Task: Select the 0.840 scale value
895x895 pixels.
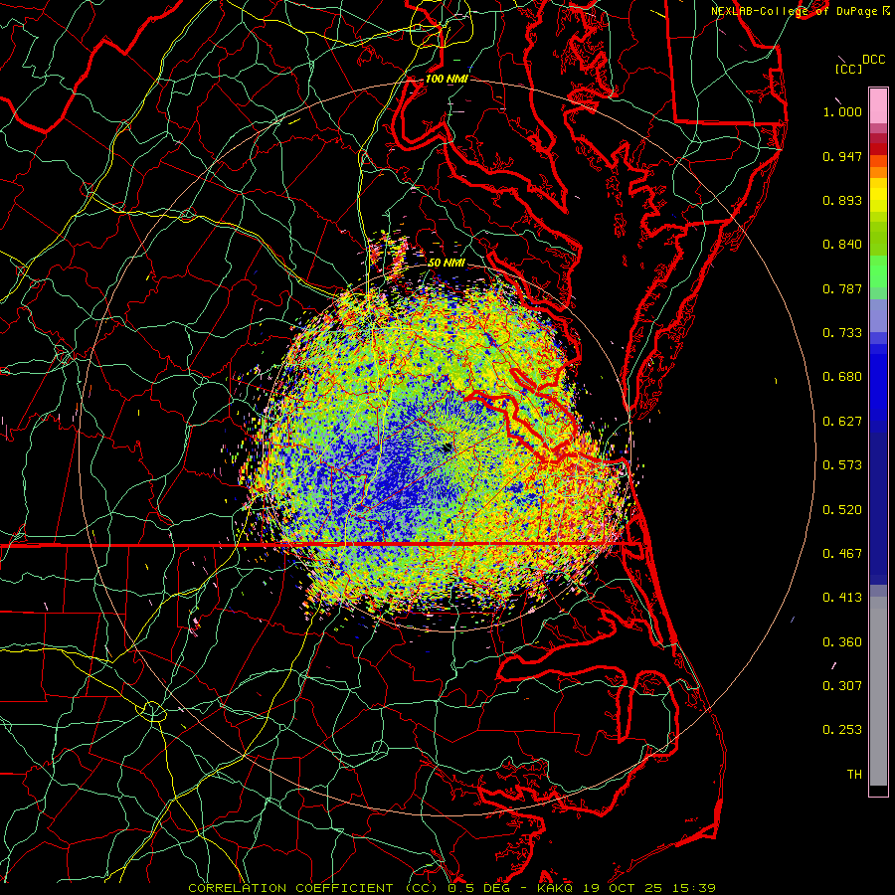Action: click(x=842, y=245)
